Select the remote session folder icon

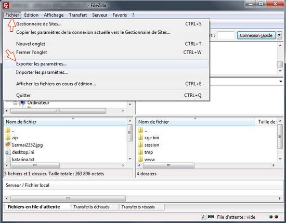coord(140,145)
